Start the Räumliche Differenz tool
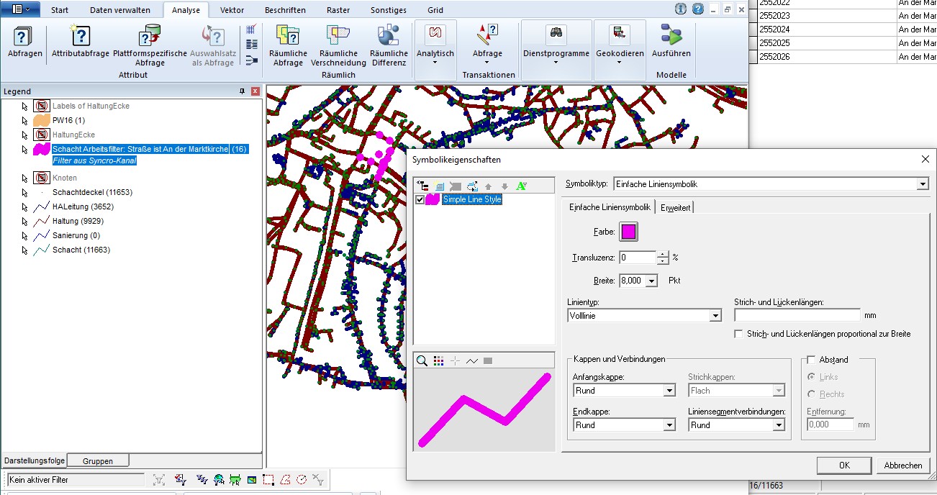The image size is (937, 495). pyautogui.click(x=389, y=45)
